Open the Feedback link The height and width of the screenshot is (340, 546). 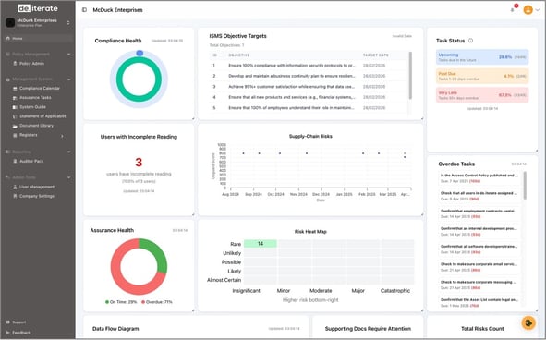click(x=21, y=333)
